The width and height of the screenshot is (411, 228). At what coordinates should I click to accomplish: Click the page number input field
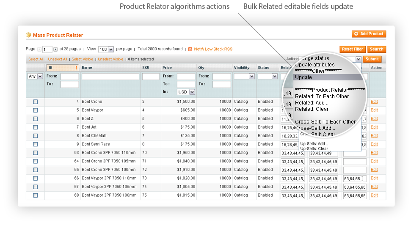coord(47,49)
